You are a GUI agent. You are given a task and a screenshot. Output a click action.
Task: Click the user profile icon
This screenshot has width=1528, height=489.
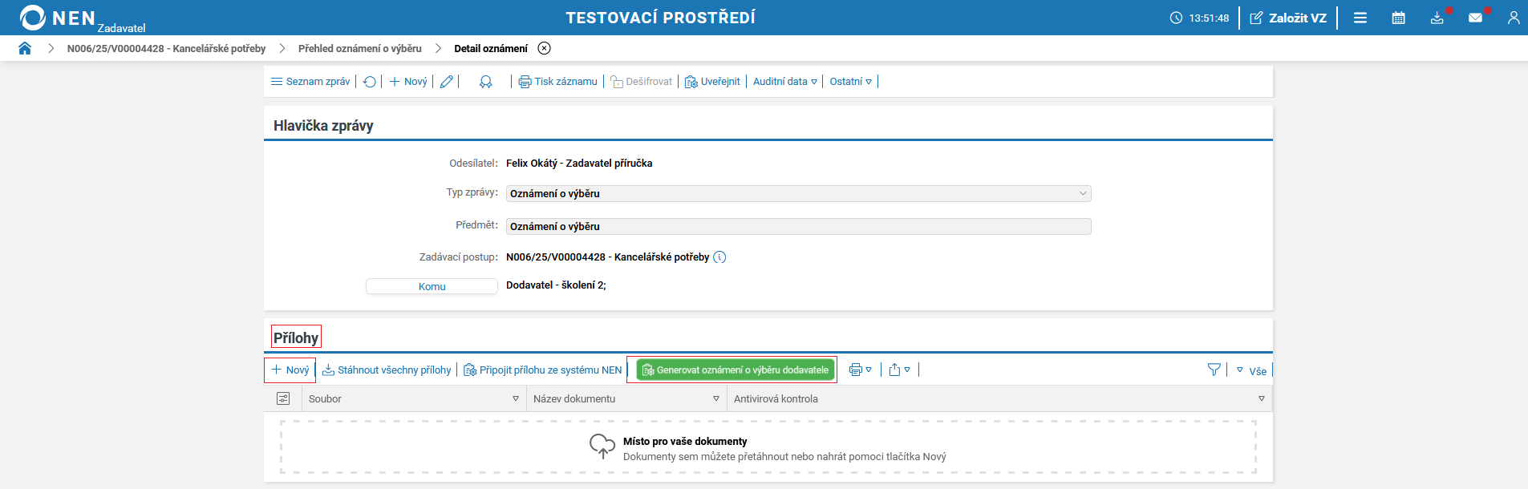[x=1513, y=18]
